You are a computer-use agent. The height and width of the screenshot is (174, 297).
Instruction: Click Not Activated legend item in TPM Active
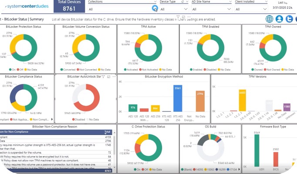tap(148, 70)
